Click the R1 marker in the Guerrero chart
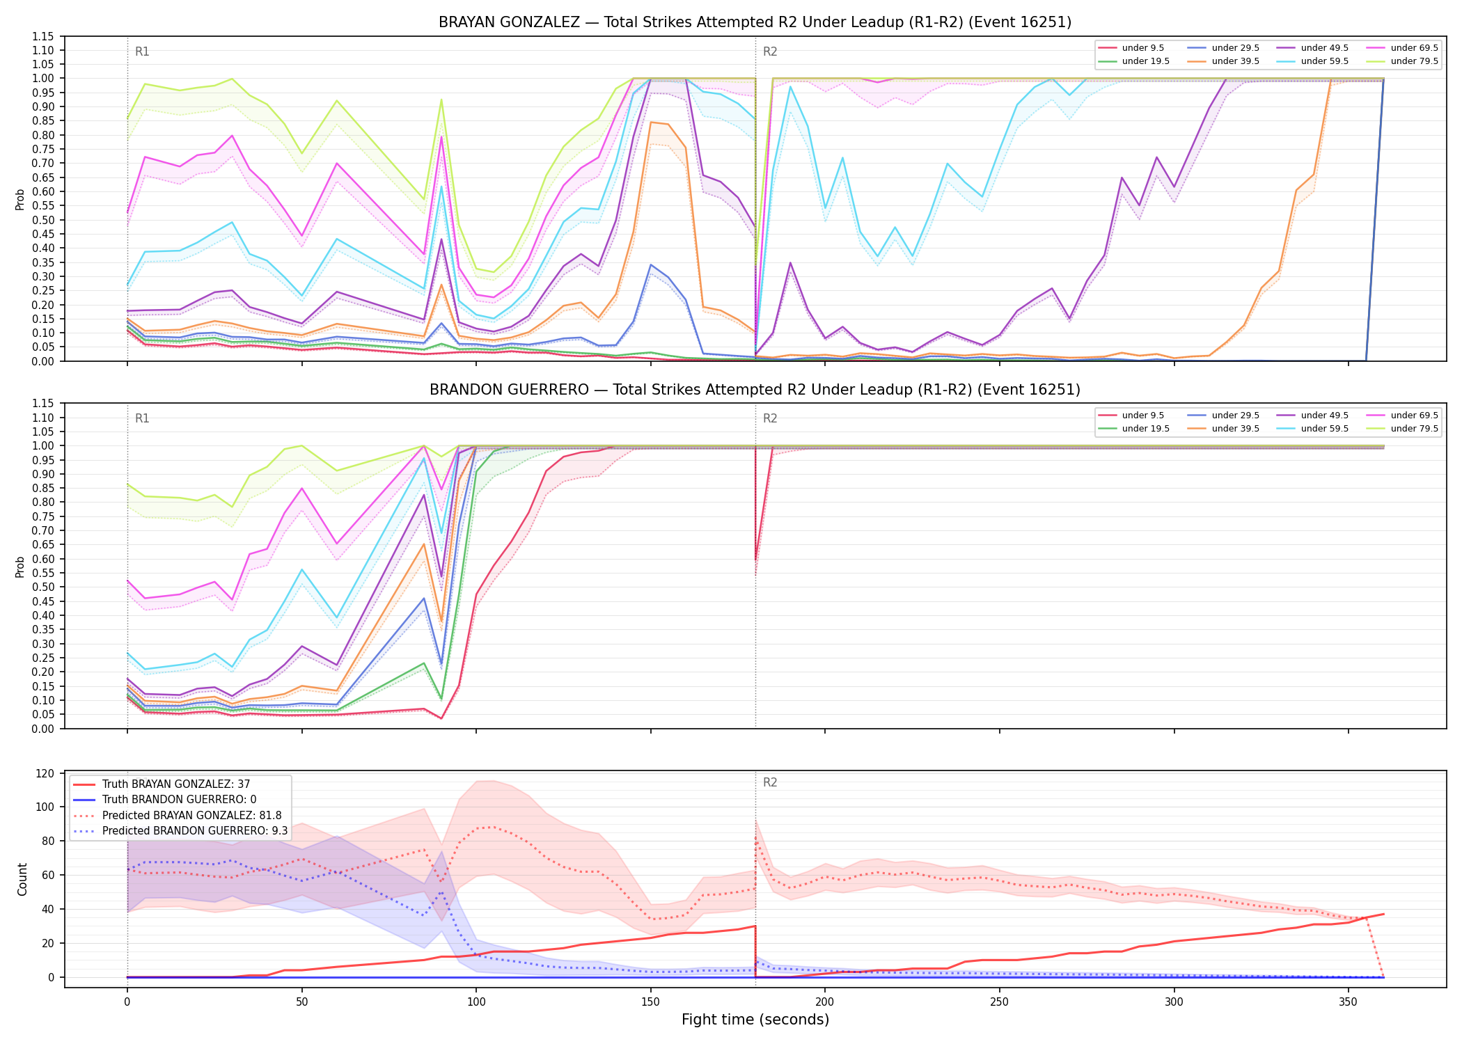1462x1044 pixels. tap(142, 418)
